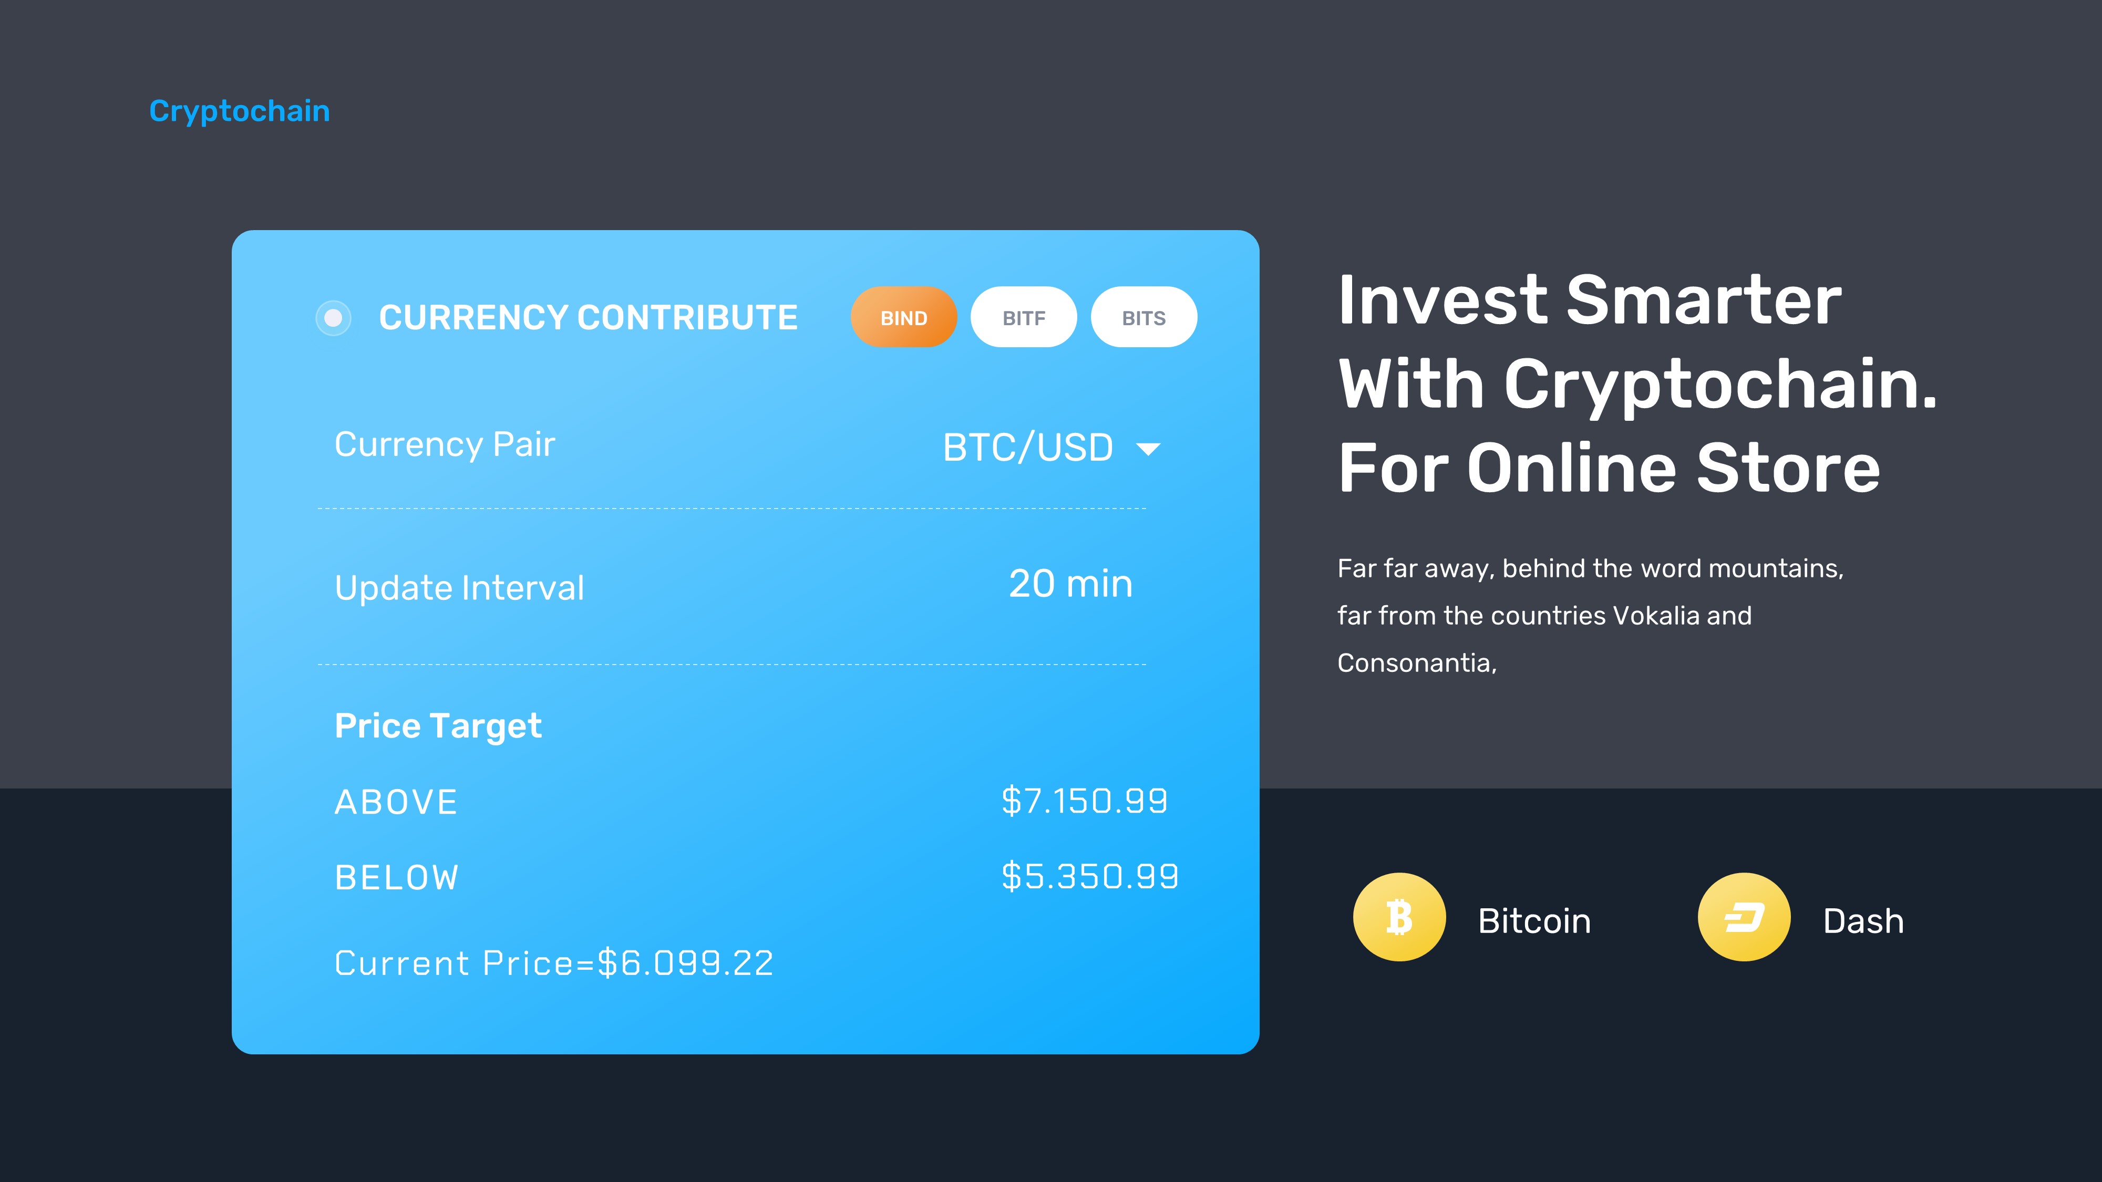Viewport: 2102px width, 1182px height.
Task: Open the BTC/USD dropdown arrow
Action: (1148, 449)
